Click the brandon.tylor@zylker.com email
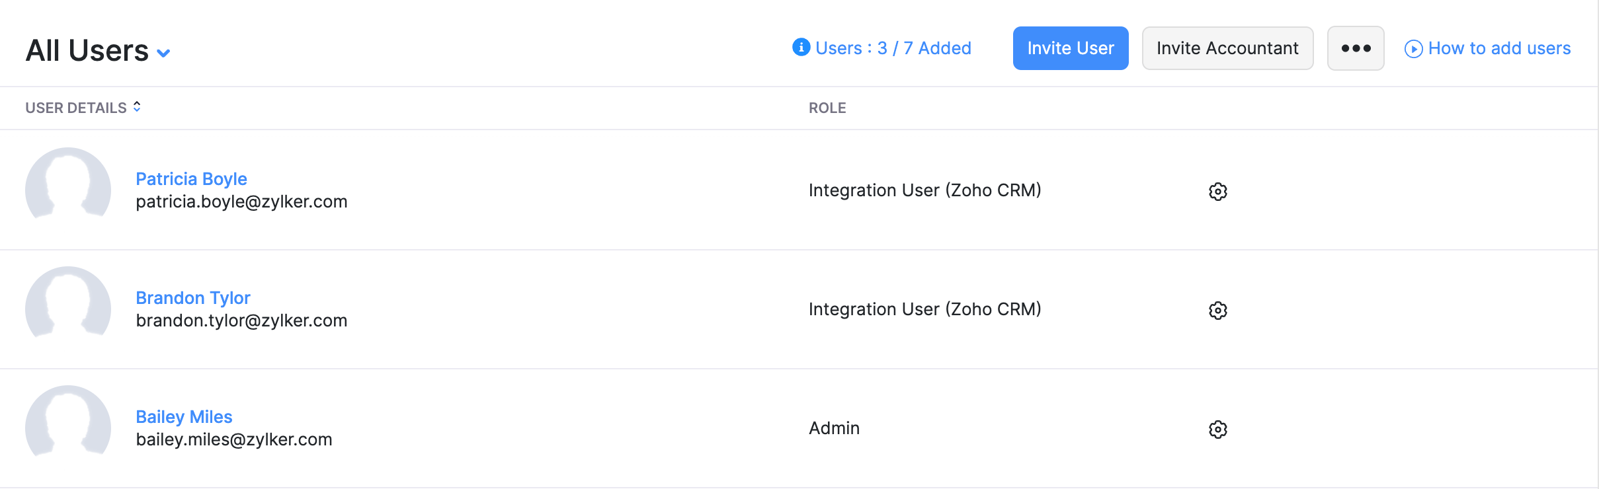 [241, 320]
